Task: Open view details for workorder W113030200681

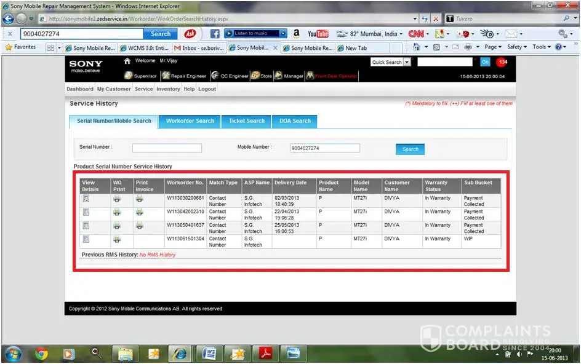Action: [x=86, y=199]
